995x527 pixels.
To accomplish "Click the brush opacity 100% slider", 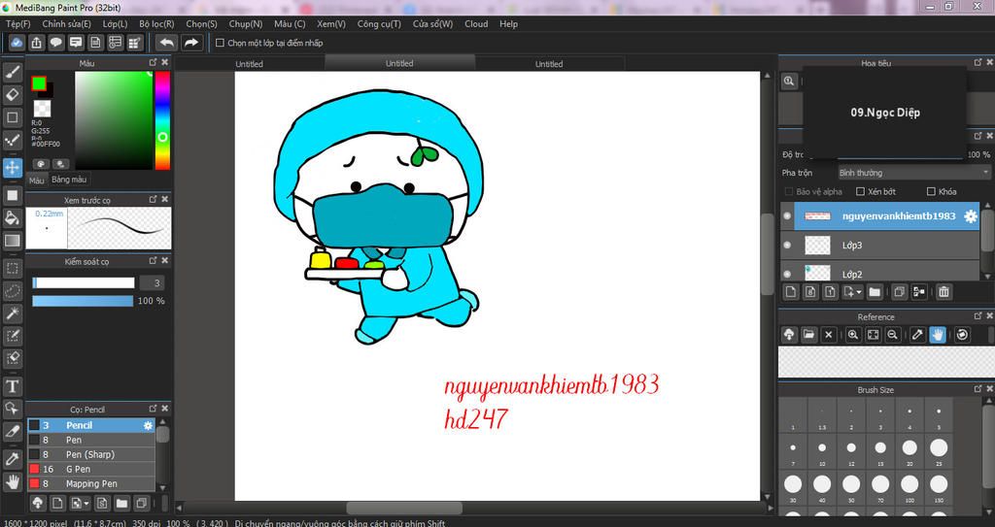I will click(x=84, y=301).
